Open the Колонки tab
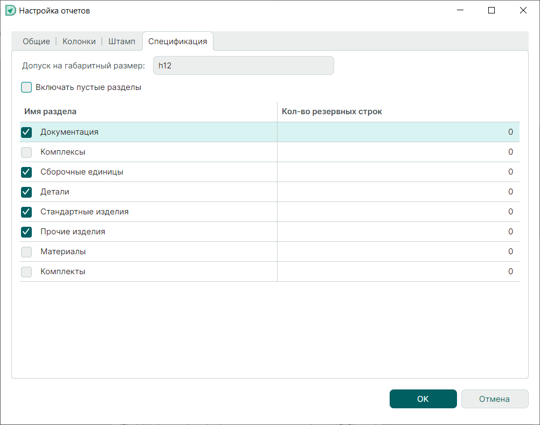This screenshot has width=540, height=425. pyautogui.click(x=79, y=41)
